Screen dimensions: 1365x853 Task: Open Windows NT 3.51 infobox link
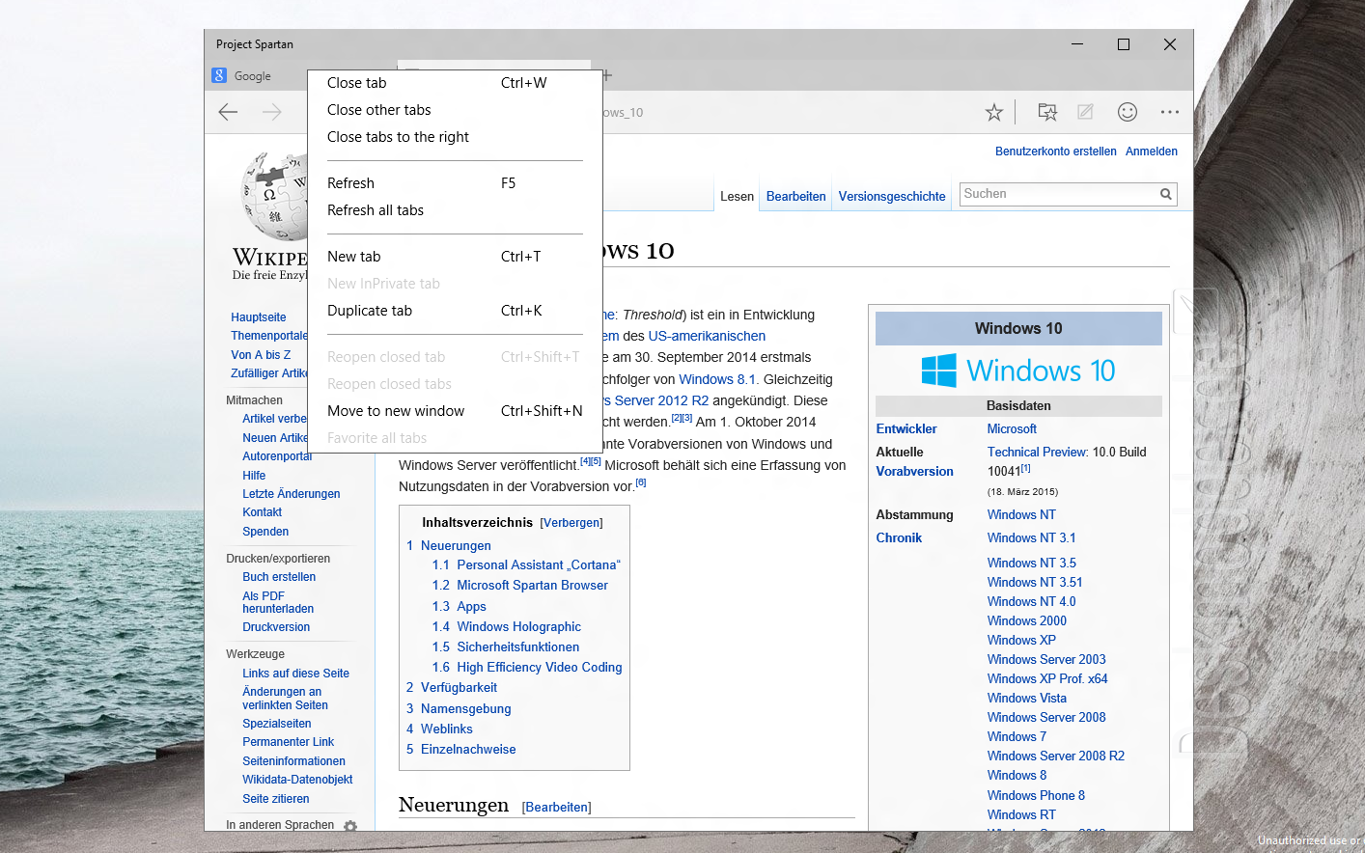click(x=1035, y=582)
